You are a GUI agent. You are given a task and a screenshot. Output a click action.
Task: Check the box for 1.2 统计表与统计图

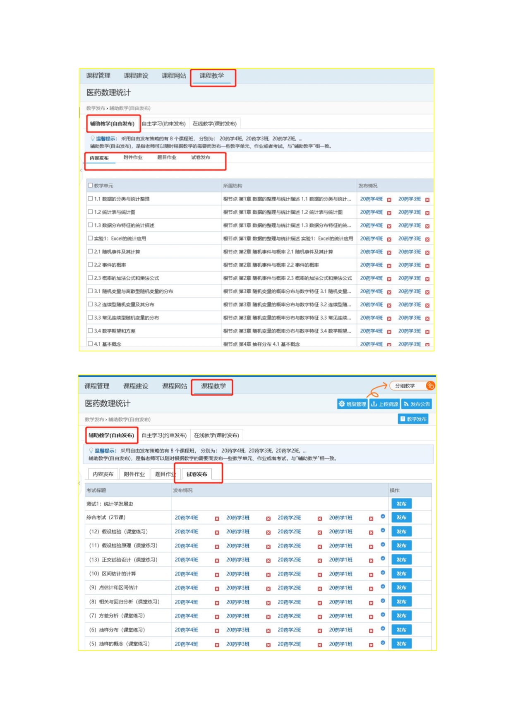click(x=90, y=212)
